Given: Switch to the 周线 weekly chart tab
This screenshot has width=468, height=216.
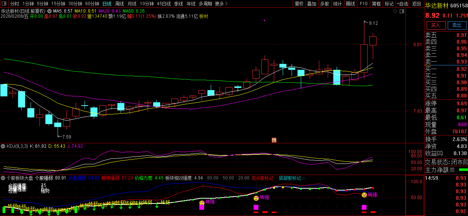Looking at the screenshot, I should point(119,4).
